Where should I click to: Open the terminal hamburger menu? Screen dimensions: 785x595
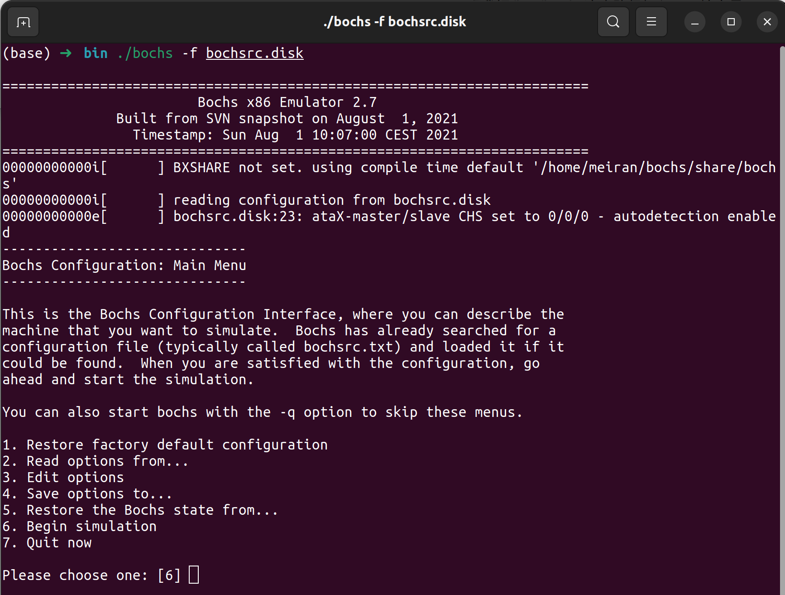click(x=651, y=22)
